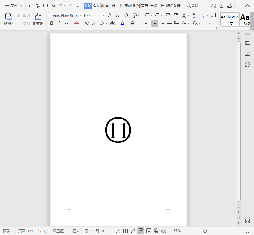Increase font size with A+ icon

click(110, 15)
